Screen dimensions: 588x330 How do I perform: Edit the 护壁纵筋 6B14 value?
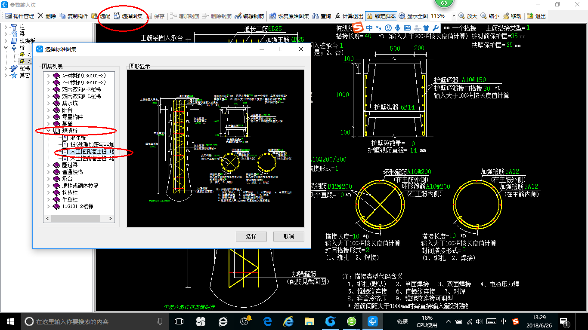tap(408, 107)
